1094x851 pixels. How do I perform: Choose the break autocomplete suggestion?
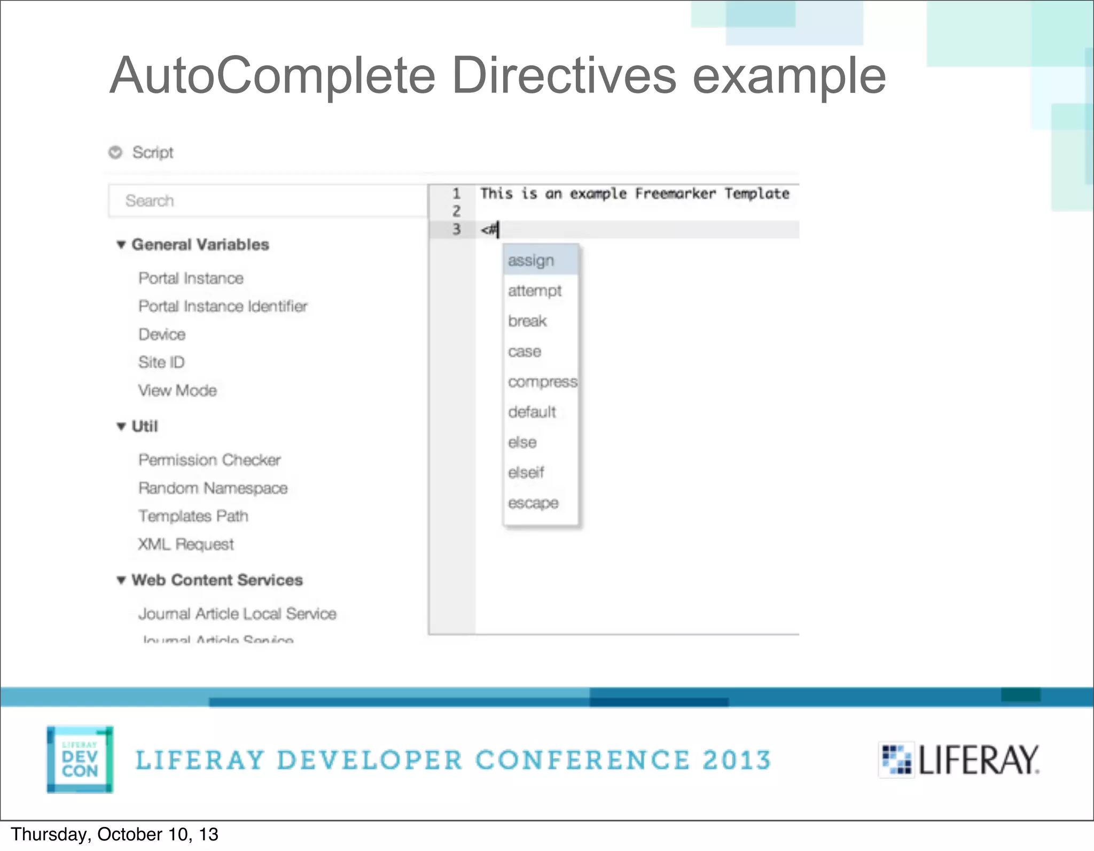click(x=541, y=321)
